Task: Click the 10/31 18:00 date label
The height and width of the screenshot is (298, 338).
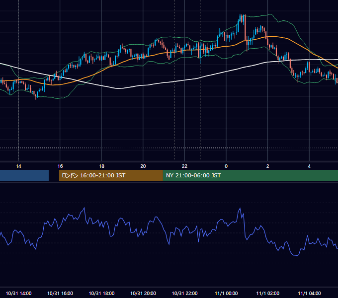Action: pos(101,293)
